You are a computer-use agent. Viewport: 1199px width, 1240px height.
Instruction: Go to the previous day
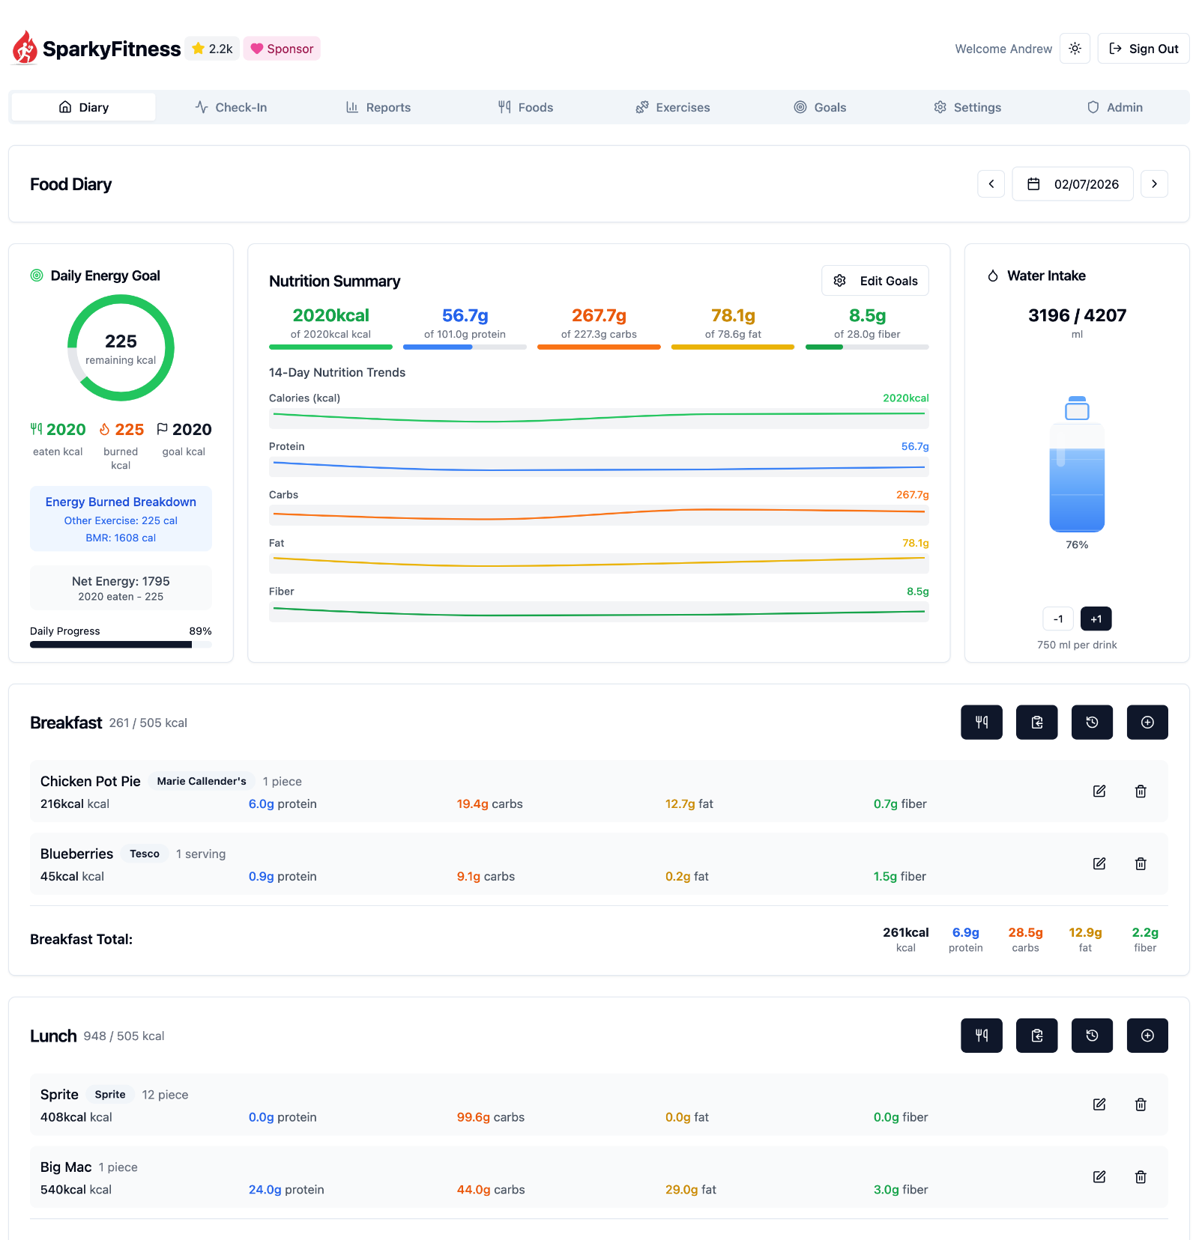click(x=991, y=183)
